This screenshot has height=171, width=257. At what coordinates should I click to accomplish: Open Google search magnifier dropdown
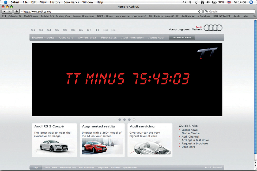click(x=206, y=11)
